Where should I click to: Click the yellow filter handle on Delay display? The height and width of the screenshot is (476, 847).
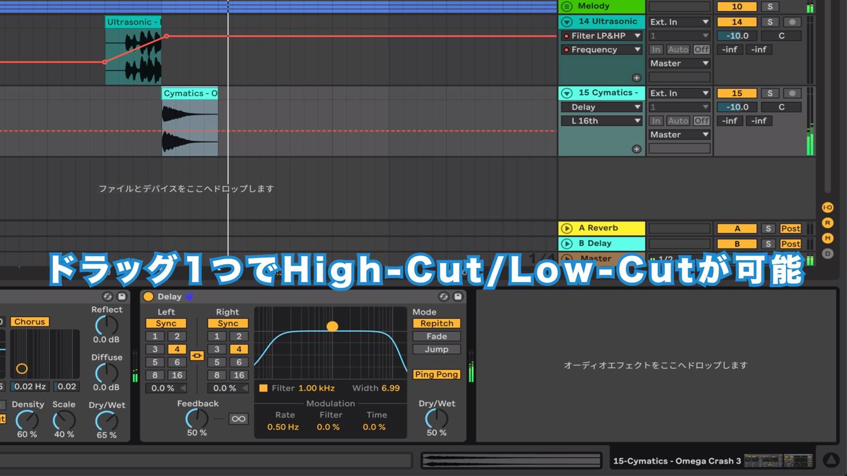pos(332,326)
